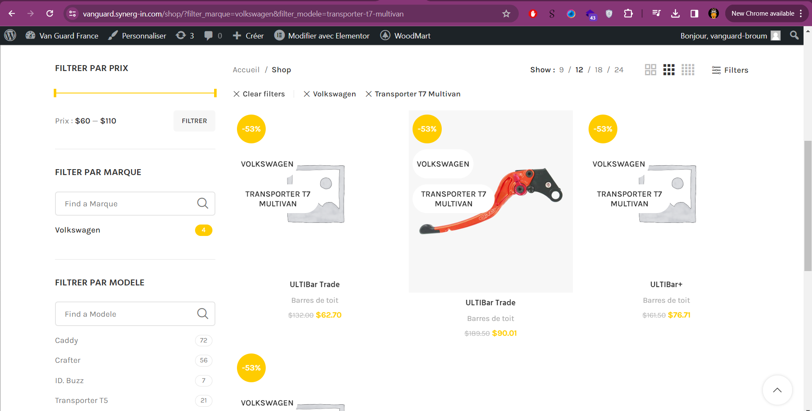This screenshot has height=411, width=812.
Task: Open the Créer menu
Action: click(x=248, y=36)
